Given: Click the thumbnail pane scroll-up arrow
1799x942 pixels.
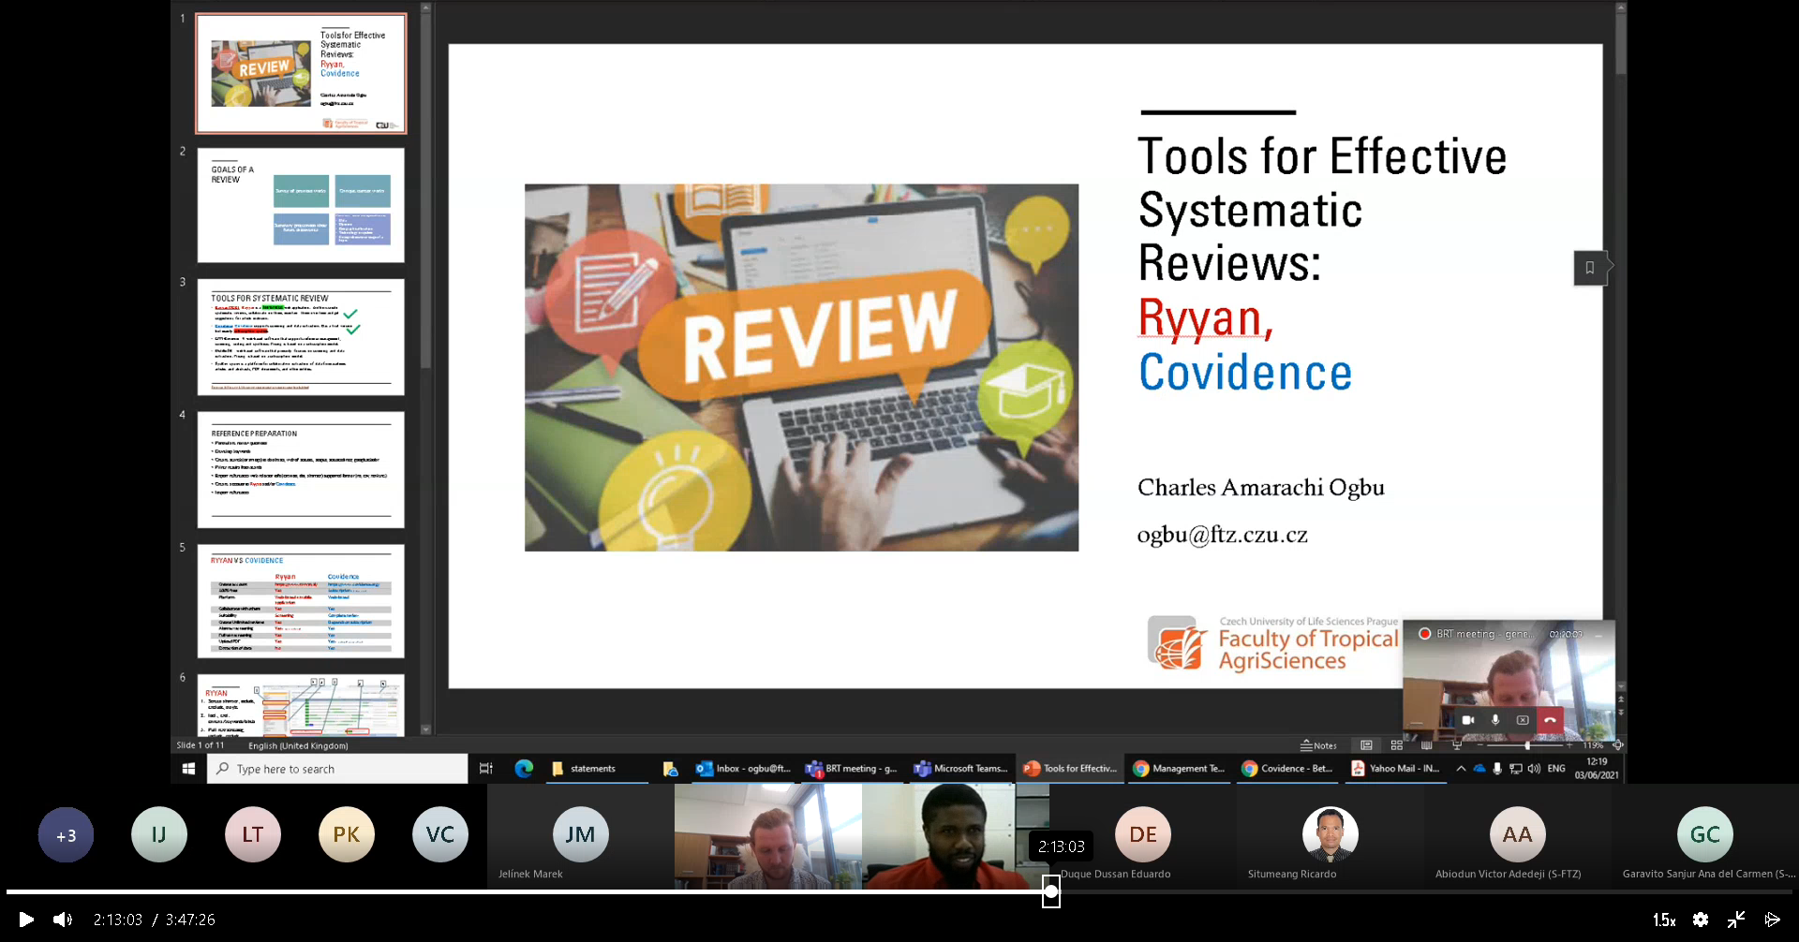Looking at the screenshot, I should (x=425, y=7).
